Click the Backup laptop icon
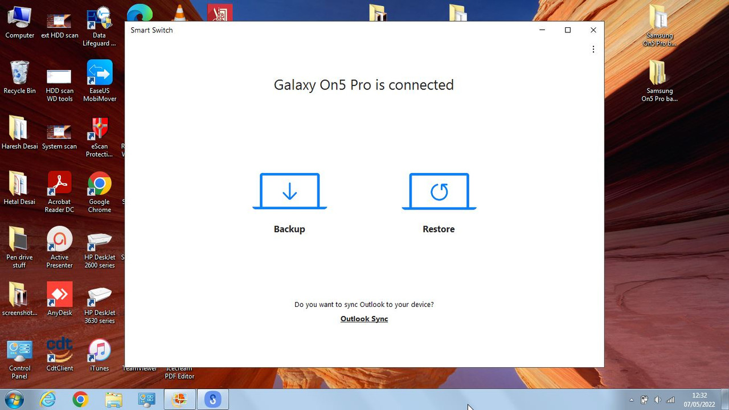 click(x=289, y=191)
